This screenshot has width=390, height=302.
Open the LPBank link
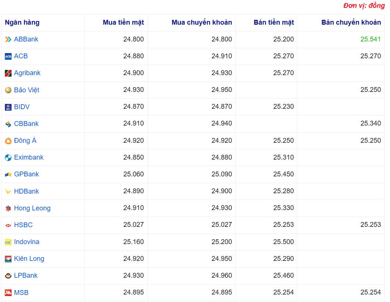click(x=26, y=275)
